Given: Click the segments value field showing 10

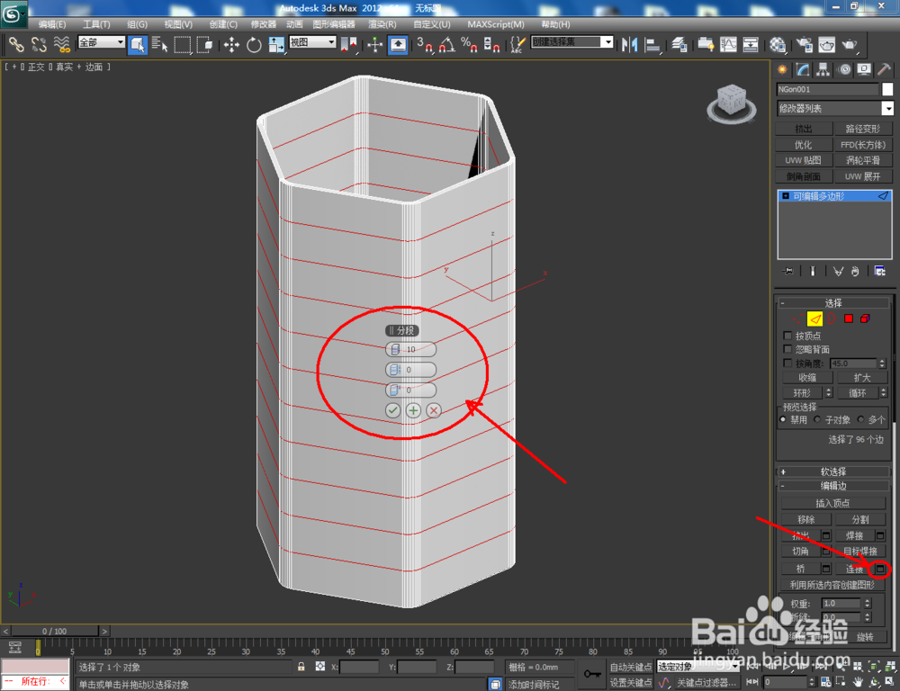Looking at the screenshot, I should pos(410,349).
